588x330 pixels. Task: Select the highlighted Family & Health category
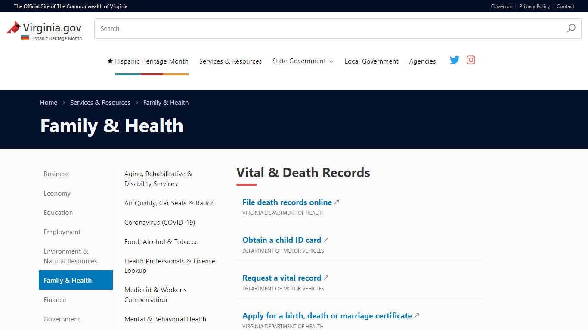[76, 280]
